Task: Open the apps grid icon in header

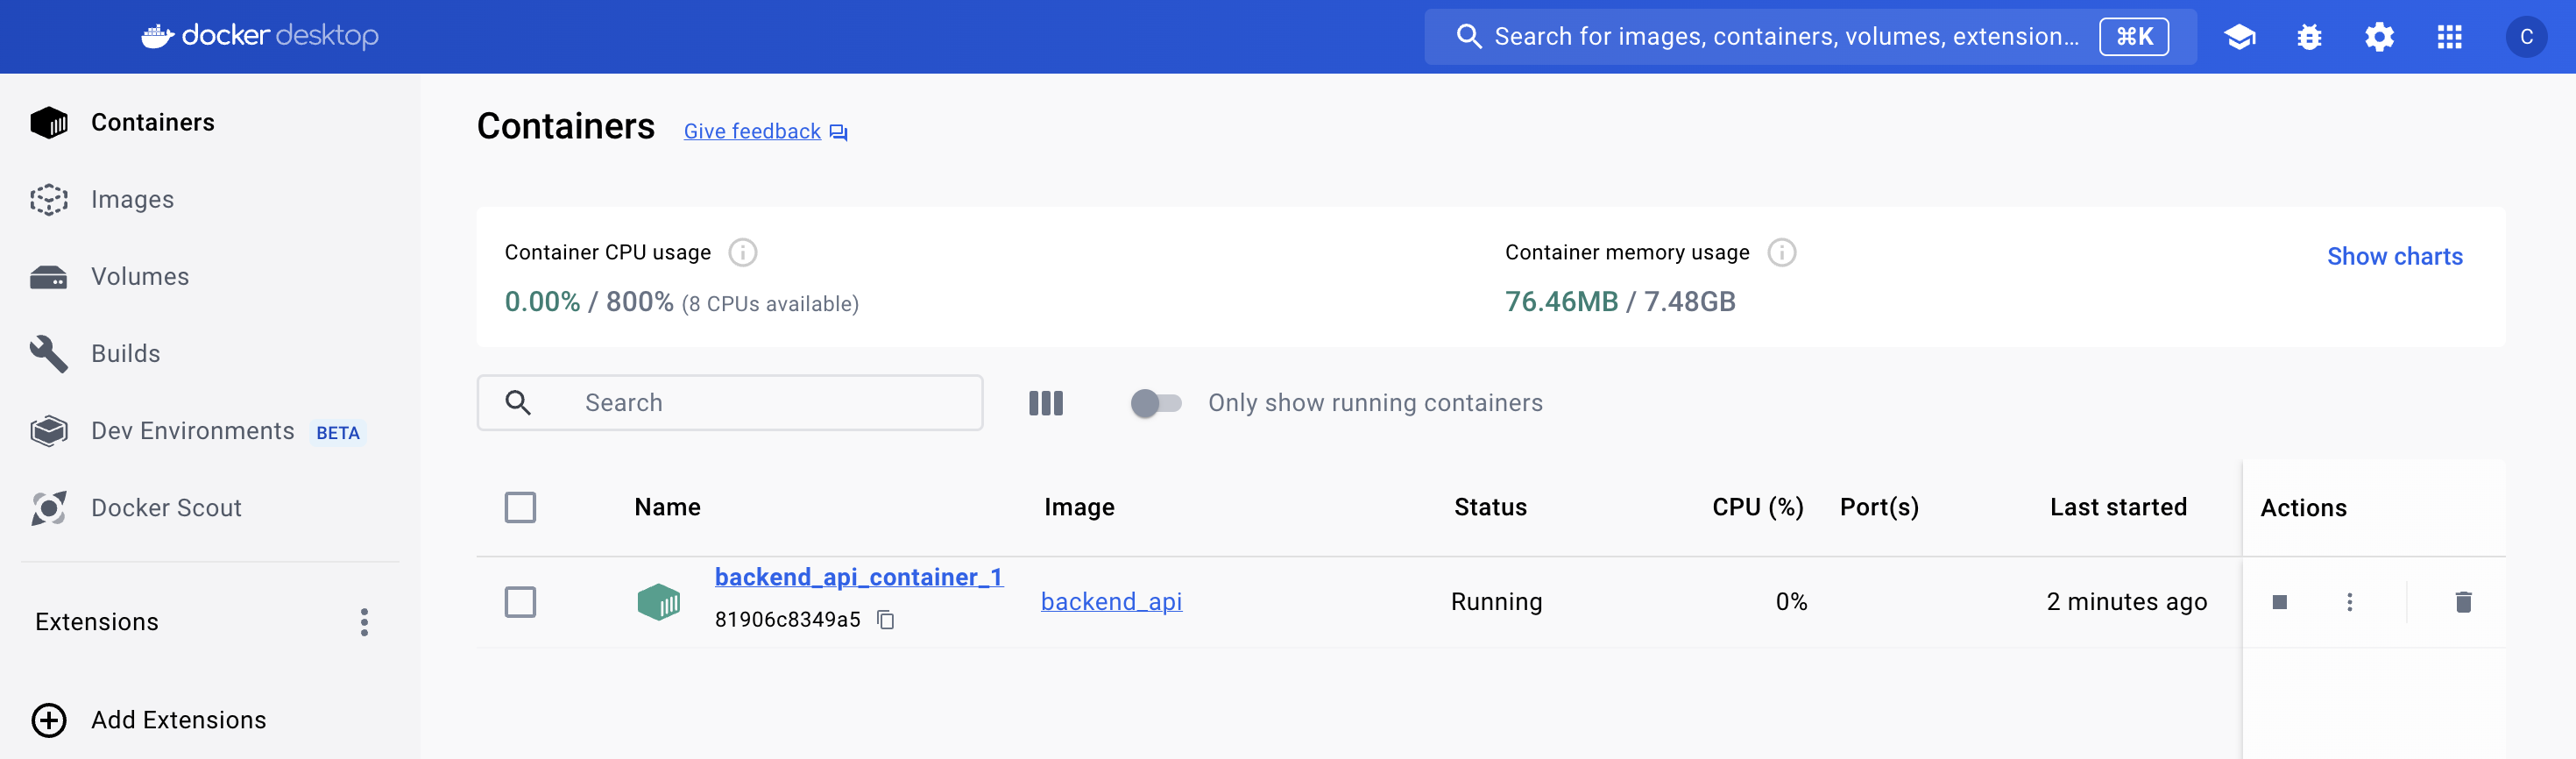Action: coord(2449,37)
